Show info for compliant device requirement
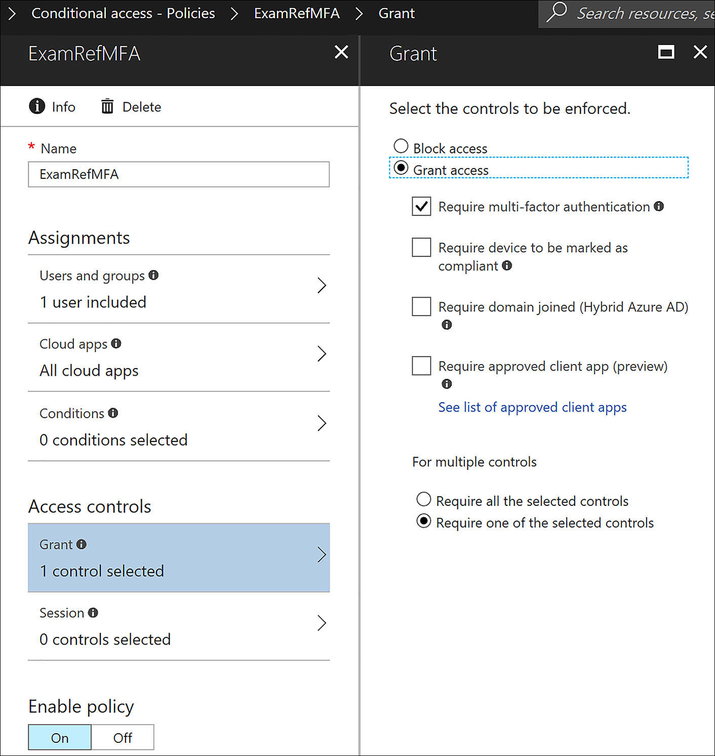This screenshot has height=756, width=715. (x=507, y=265)
